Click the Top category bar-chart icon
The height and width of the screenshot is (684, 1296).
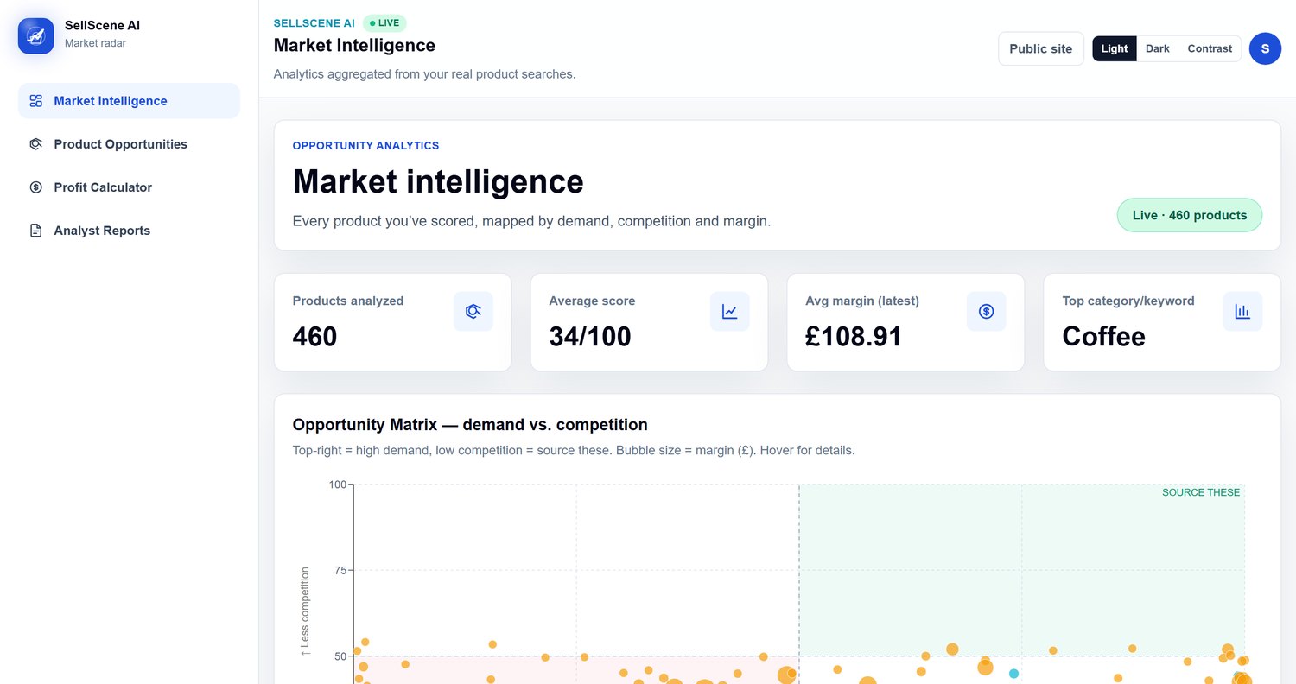1242,311
